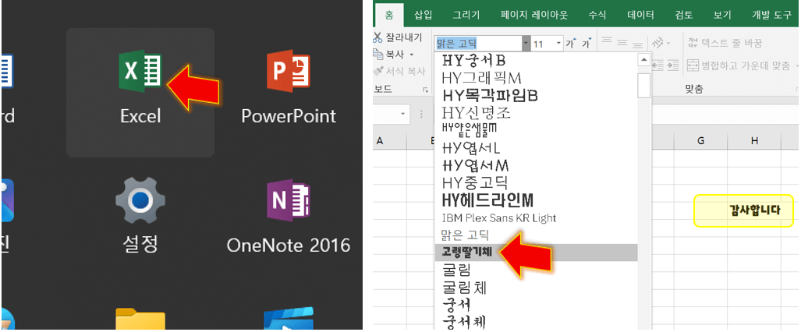Choose the 궁서체 font
The height and width of the screenshot is (332, 801).
[535, 321]
